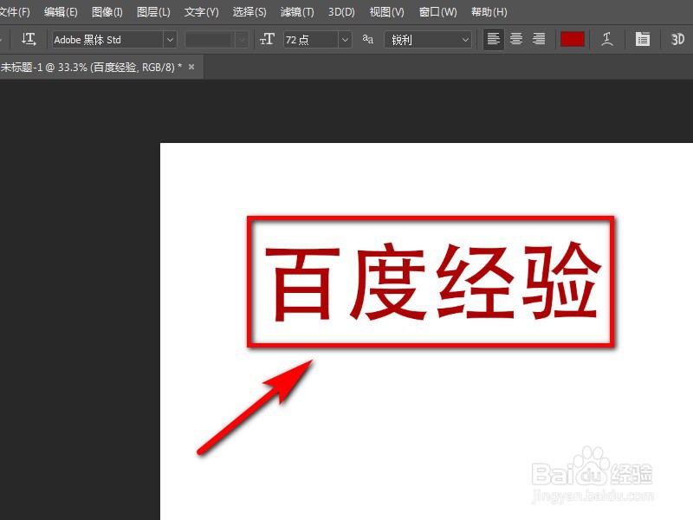The height and width of the screenshot is (520, 693).
Task: Switch to the 未标题-1 document tab
Action: (x=91, y=68)
